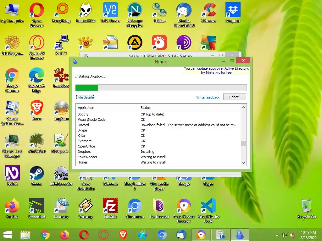Open My Computer desktop icon

pos(12,13)
